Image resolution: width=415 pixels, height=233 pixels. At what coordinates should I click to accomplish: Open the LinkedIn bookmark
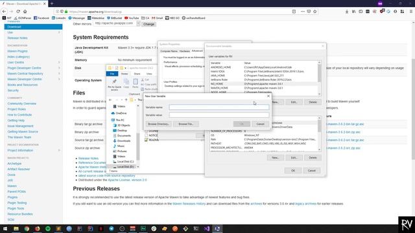point(59,18)
